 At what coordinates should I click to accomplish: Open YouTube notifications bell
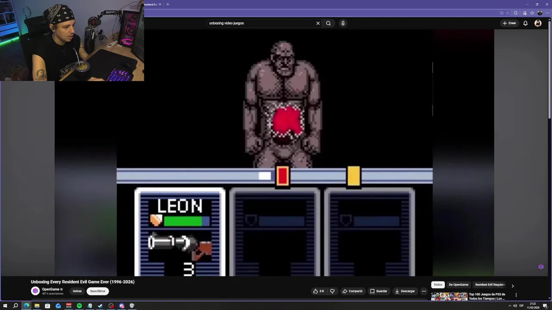coord(525,23)
